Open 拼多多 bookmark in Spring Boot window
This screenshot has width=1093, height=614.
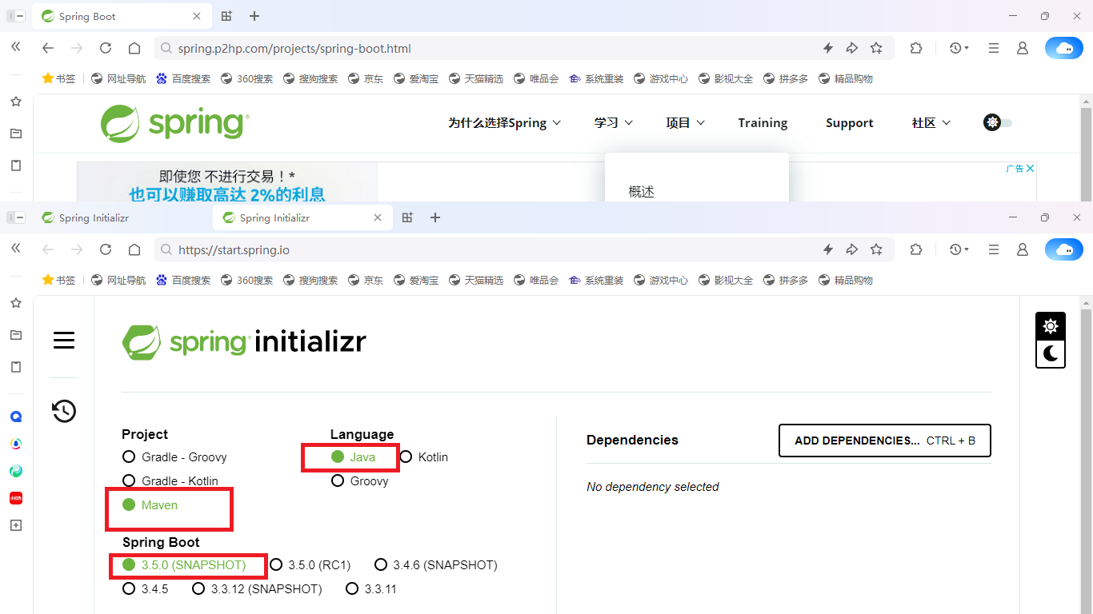(786, 78)
